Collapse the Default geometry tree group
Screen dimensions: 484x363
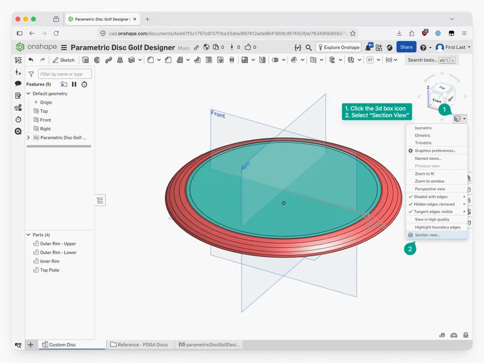[x=28, y=94]
